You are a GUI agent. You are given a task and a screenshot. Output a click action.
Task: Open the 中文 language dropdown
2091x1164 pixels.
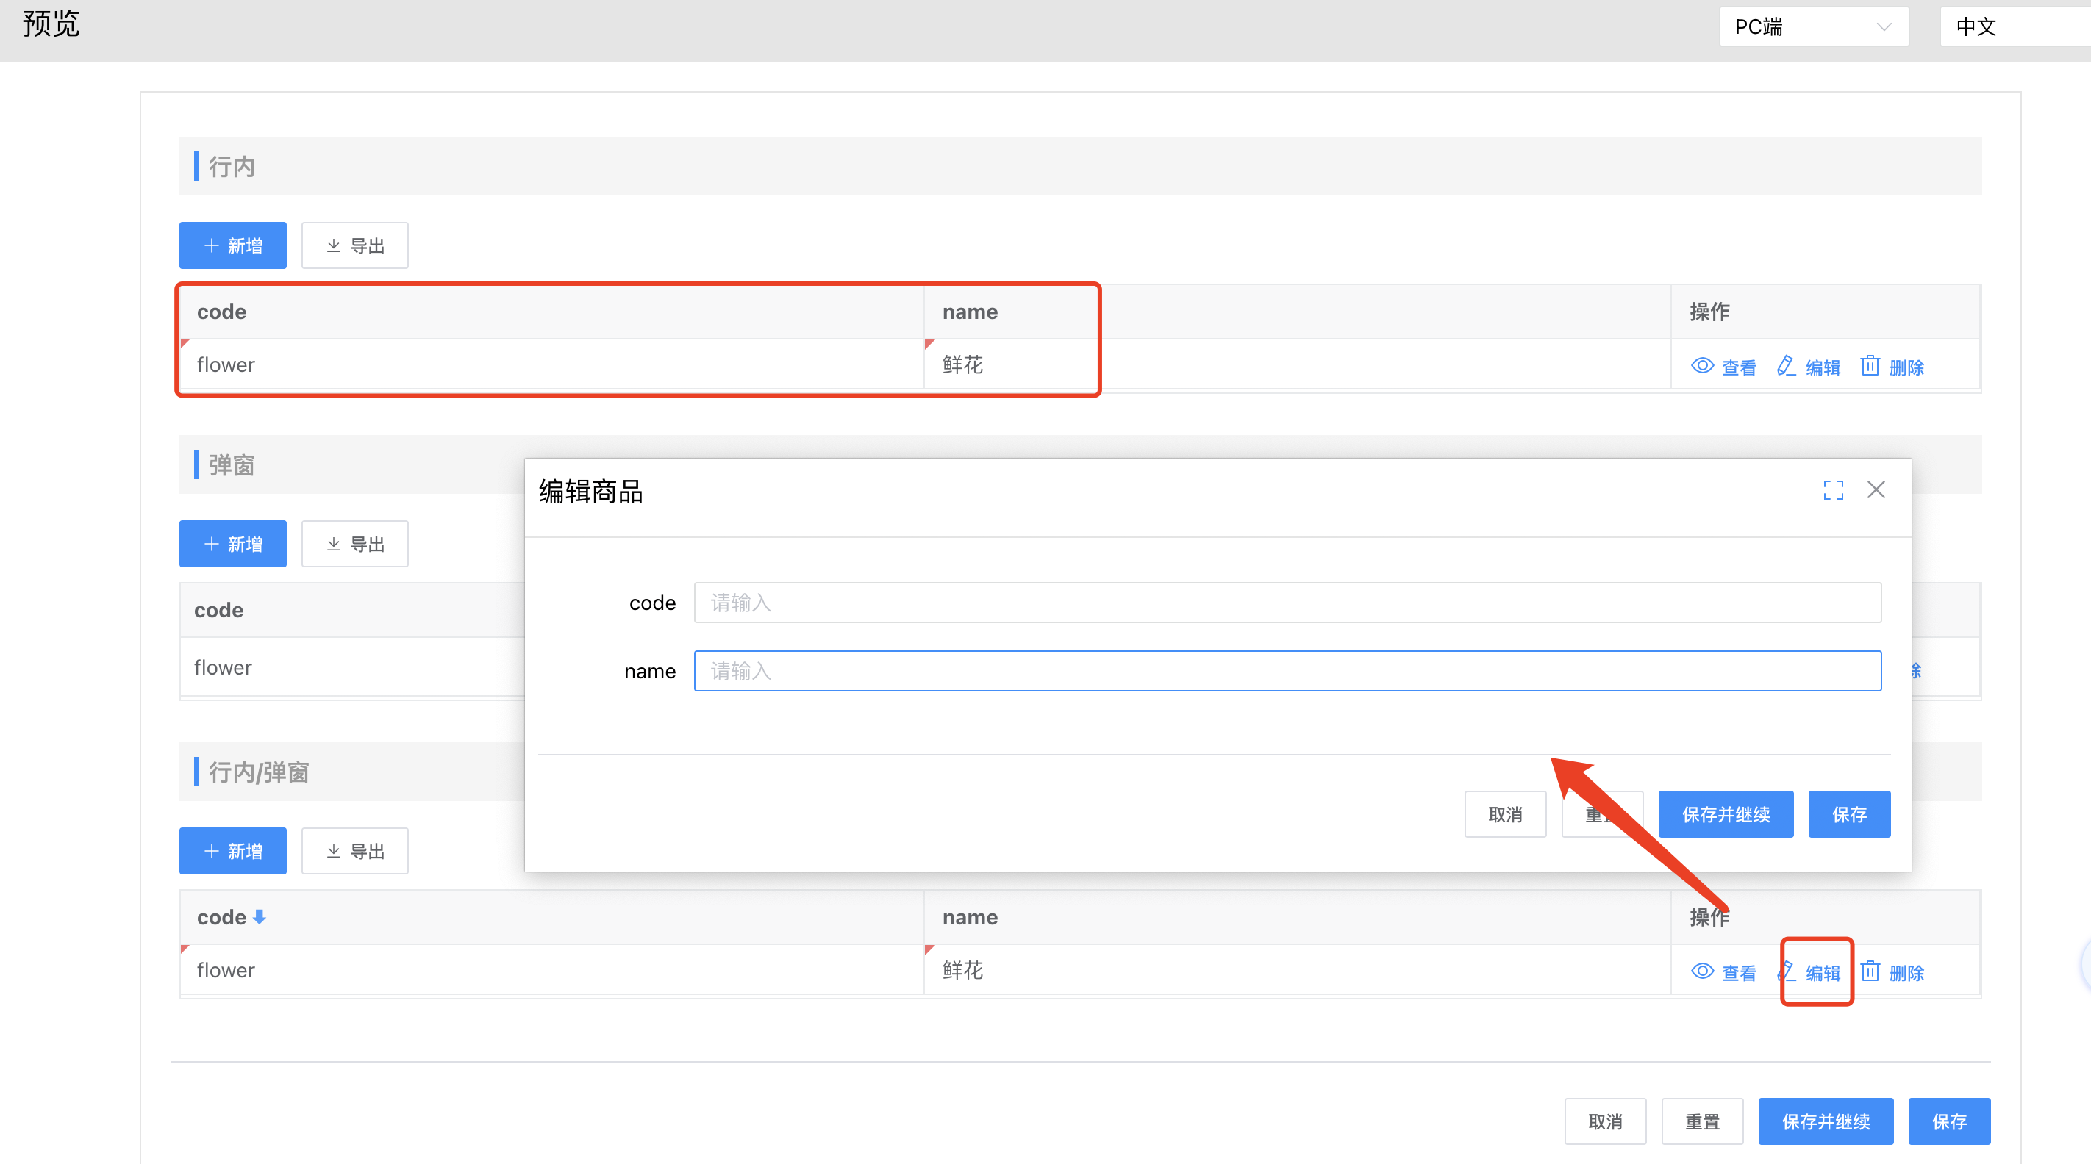coord(2013,26)
